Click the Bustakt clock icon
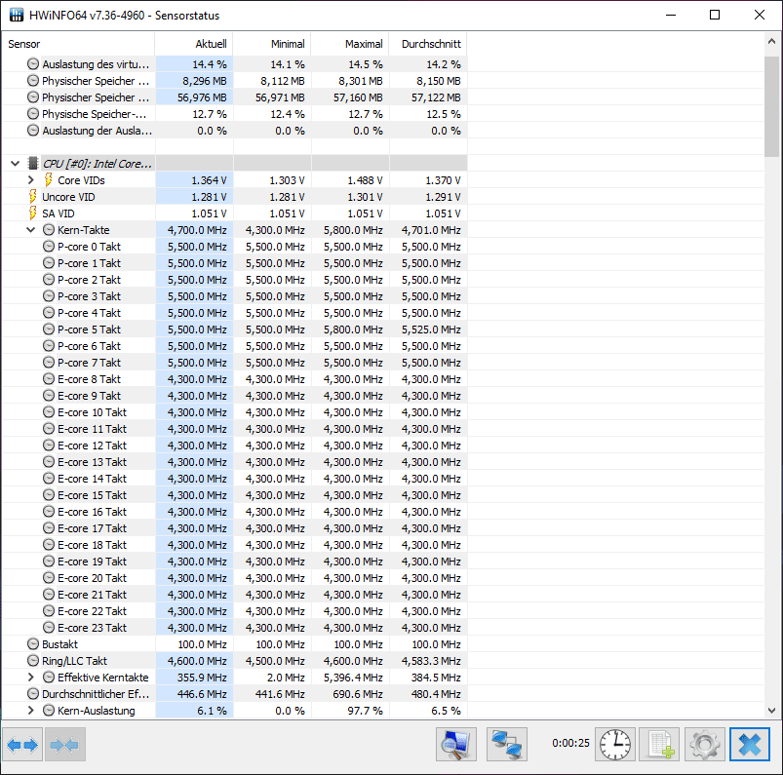This screenshot has height=775, width=783. [x=33, y=643]
